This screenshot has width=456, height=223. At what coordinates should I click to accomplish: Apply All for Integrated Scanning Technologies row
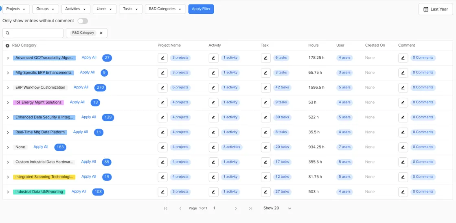click(x=89, y=177)
